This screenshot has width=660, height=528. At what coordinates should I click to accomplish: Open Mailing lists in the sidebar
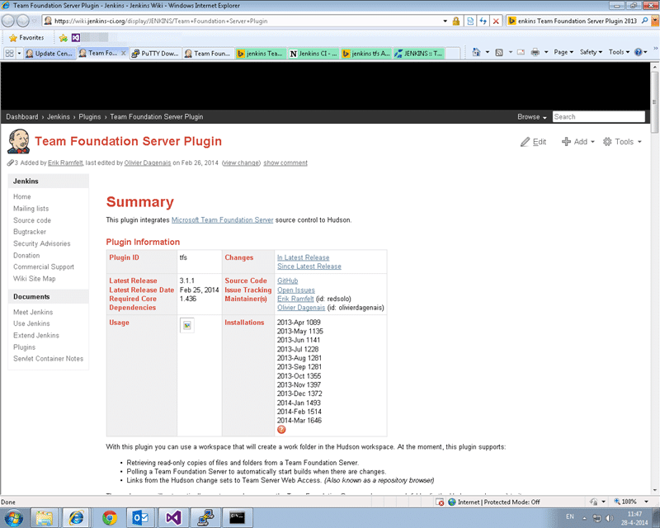(31, 209)
